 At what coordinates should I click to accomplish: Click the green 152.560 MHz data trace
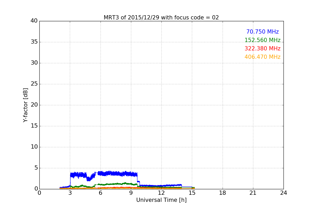(x=115, y=184)
